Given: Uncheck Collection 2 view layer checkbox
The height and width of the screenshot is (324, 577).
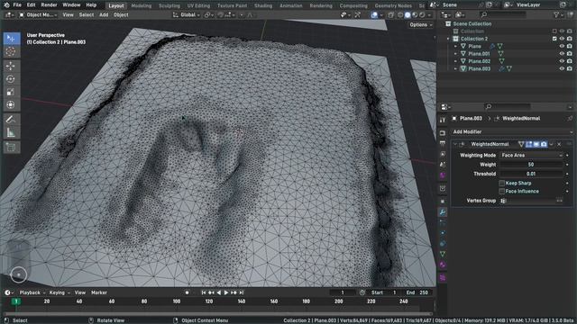Looking at the screenshot, I should coord(554,39).
